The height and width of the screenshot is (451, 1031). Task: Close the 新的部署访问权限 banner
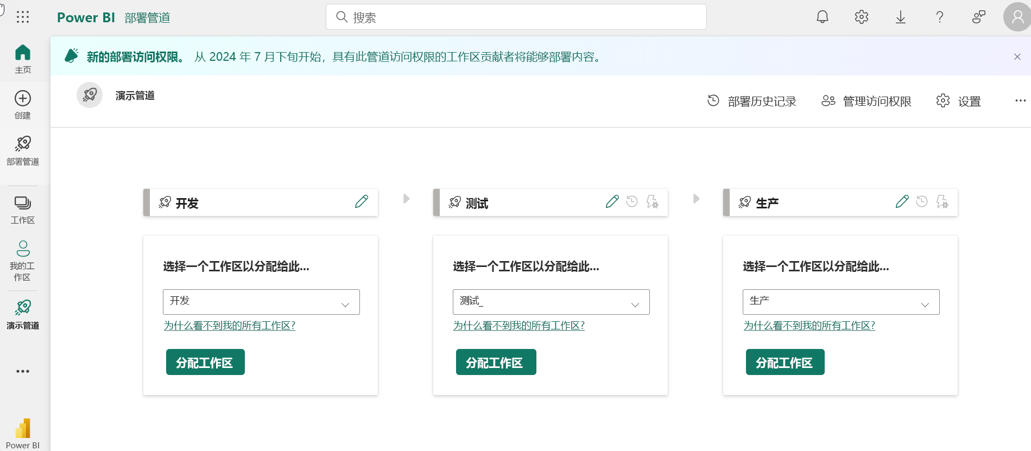[x=1017, y=56]
